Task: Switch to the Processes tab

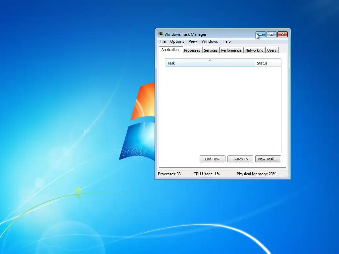Action: [192, 50]
